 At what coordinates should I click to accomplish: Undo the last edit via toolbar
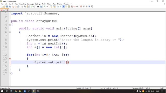tap(31, 6)
